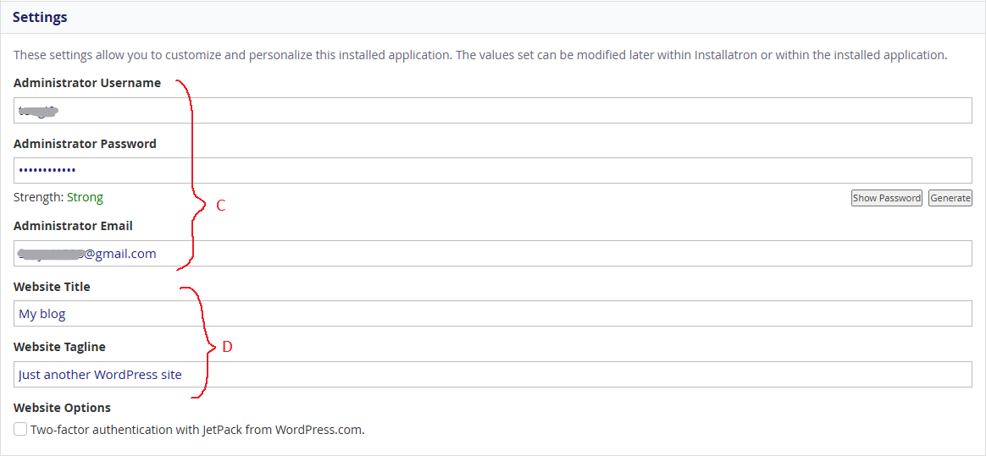This screenshot has width=986, height=456.
Task: Click the green Strong strength indicator
Action: [x=85, y=197]
